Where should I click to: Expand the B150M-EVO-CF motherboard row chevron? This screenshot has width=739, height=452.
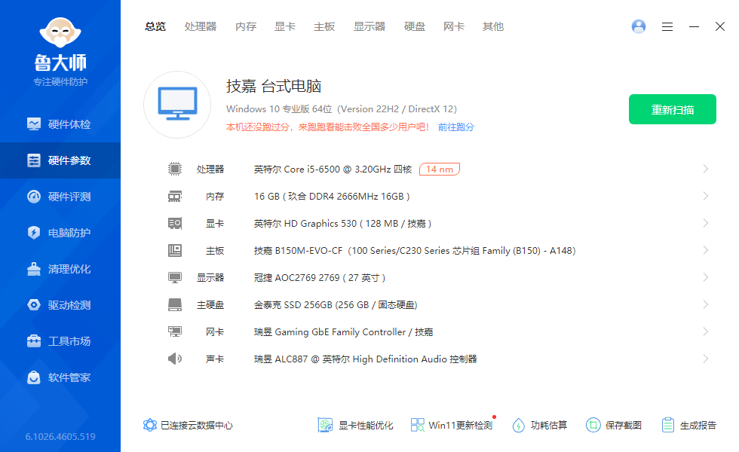point(706,250)
